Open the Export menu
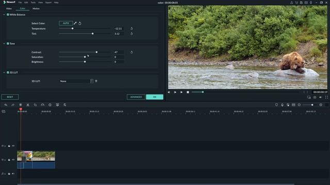The height and width of the screenshot is (185, 330). pos(48,3)
